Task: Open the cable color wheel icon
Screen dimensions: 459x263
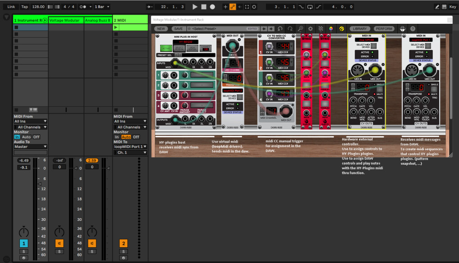Action: pos(331,29)
